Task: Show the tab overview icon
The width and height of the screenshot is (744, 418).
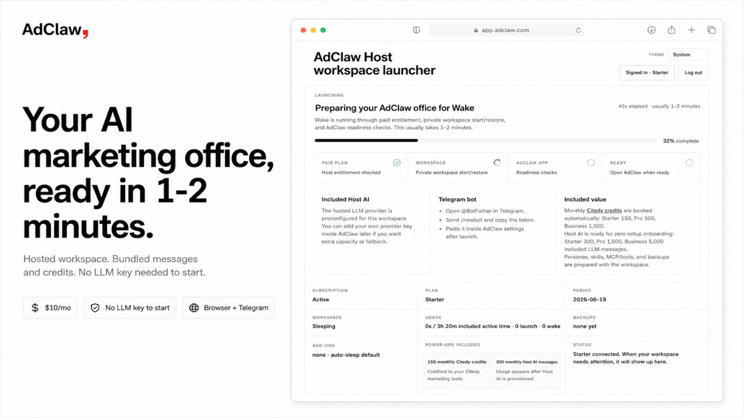Action: (711, 30)
